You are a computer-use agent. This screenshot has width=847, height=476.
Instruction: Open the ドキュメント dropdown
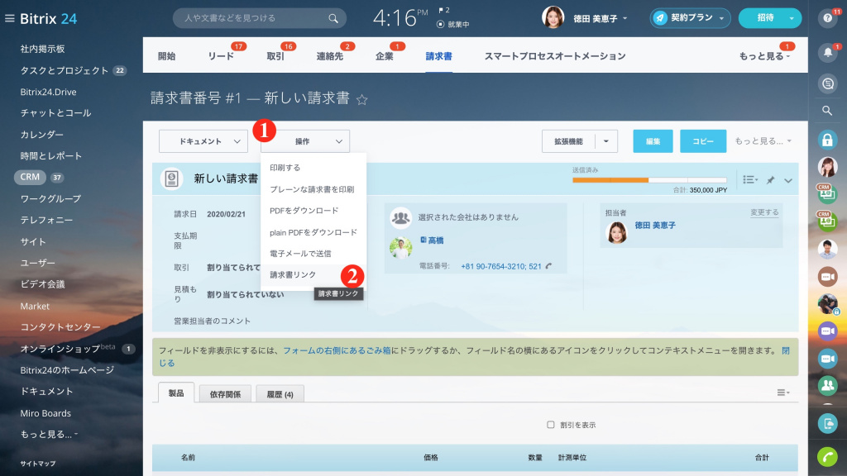(203, 141)
